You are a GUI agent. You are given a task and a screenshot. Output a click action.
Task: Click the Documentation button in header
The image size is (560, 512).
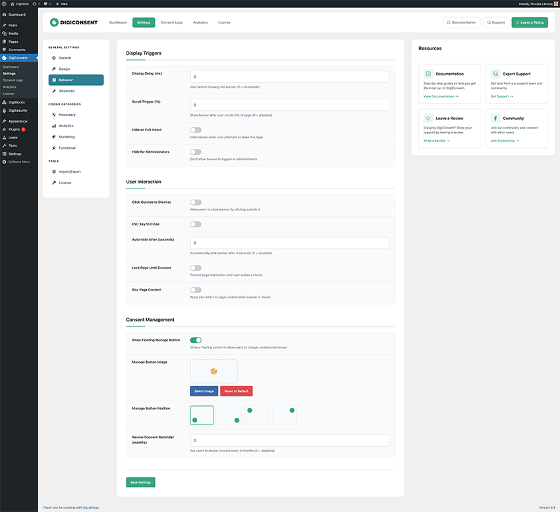[x=461, y=22]
